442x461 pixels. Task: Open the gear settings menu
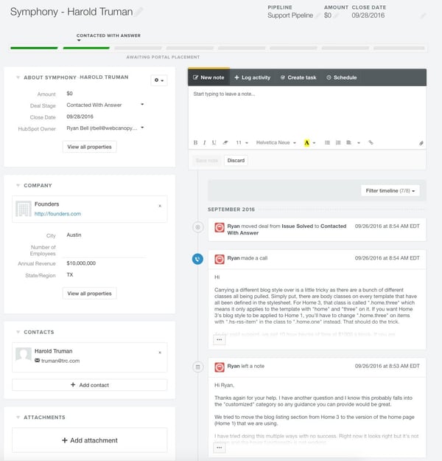click(158, 80)
